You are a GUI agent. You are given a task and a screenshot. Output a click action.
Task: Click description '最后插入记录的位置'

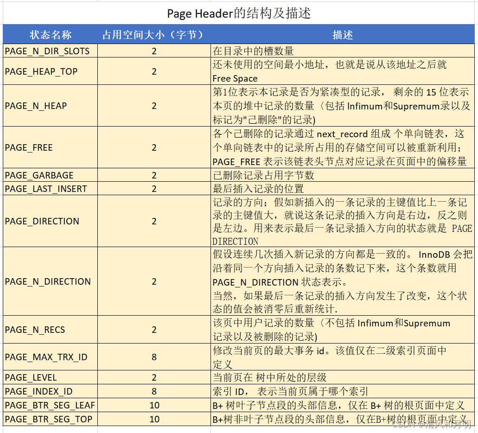point(343,189)
